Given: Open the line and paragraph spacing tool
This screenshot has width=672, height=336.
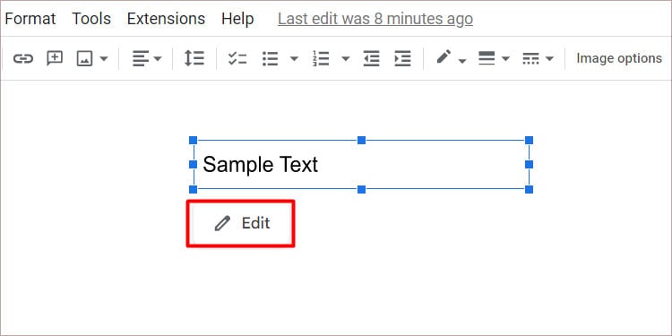Looking at the screenshot, I should tap(194, 58).
